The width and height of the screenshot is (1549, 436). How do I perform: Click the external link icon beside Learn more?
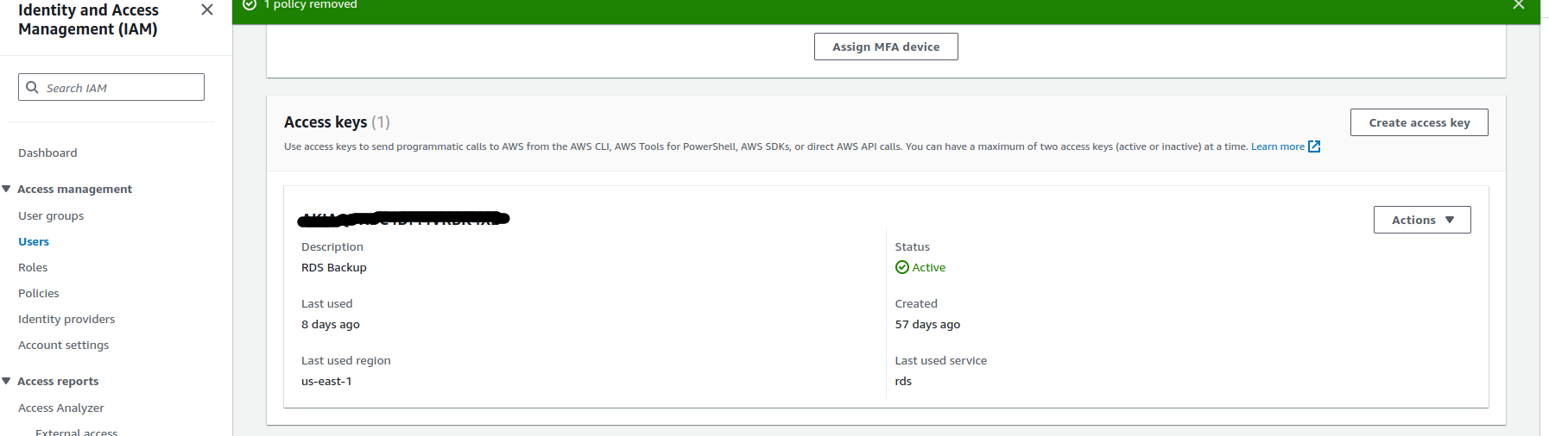1314,146
